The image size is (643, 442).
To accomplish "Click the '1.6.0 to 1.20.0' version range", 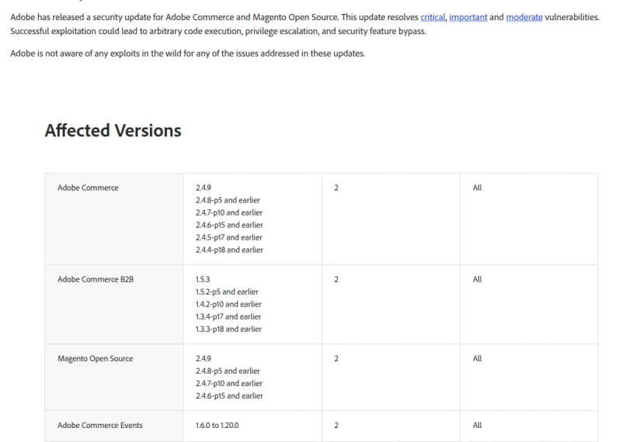I will (217, 425).
